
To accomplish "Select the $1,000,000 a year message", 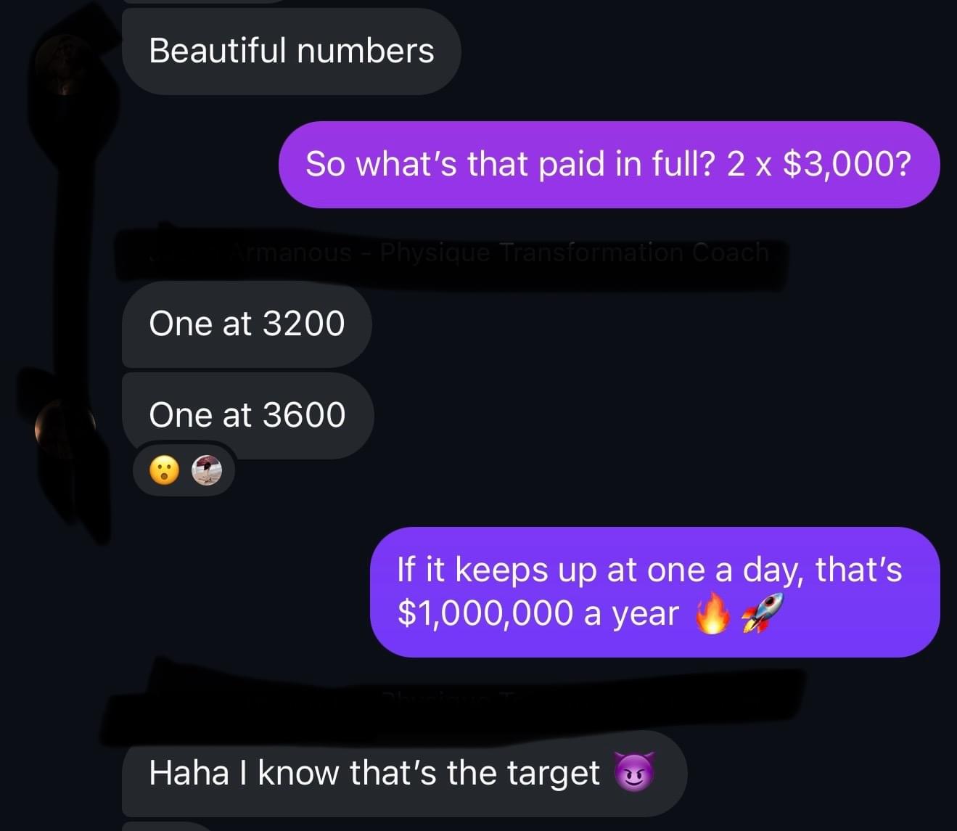I will [655, 592].
